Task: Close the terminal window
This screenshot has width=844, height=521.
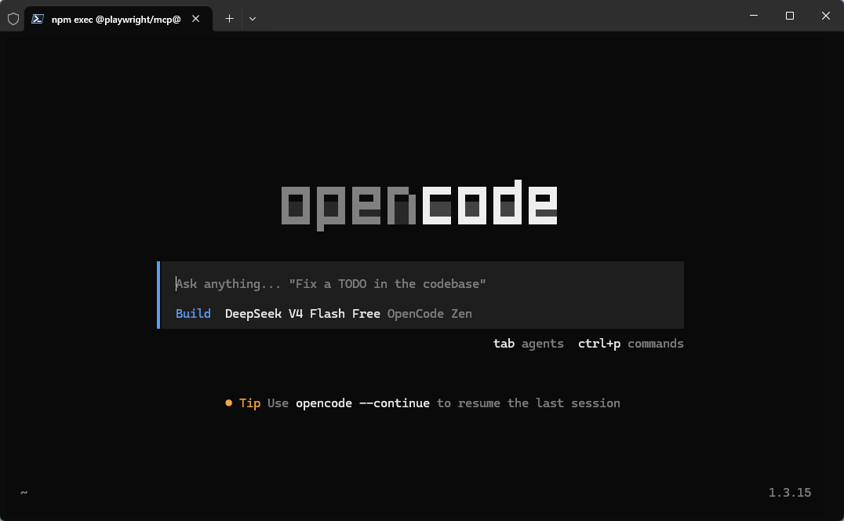Action: (x=826, y=16)
